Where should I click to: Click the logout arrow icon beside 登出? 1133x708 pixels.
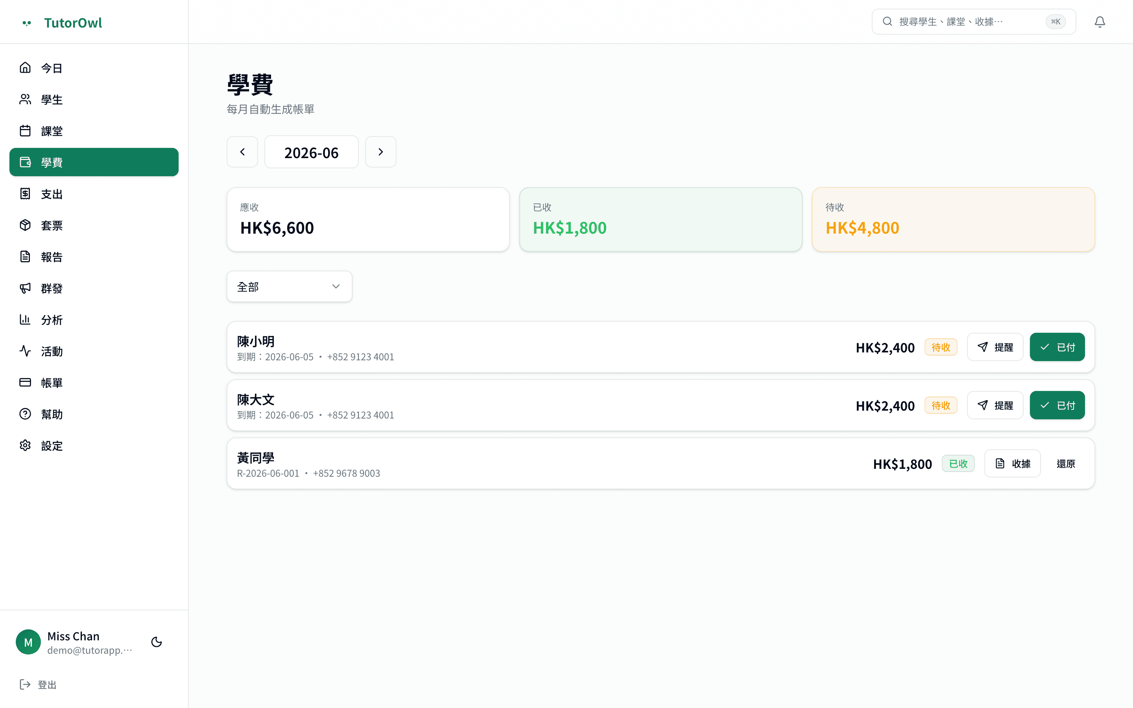click(25, 684)
